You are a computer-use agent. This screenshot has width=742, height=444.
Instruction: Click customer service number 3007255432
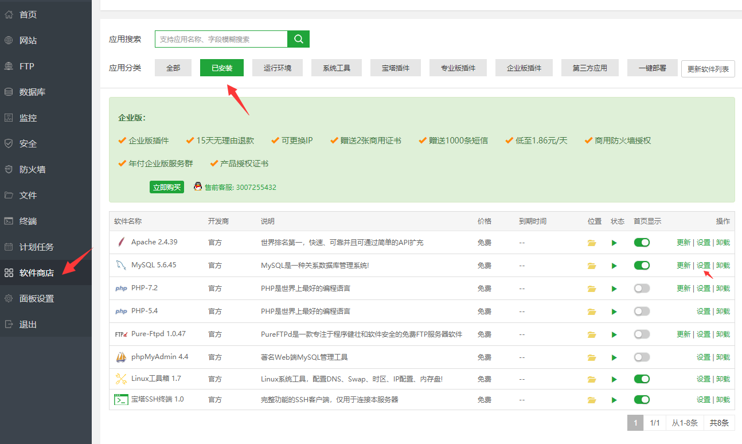pos(256,188)
